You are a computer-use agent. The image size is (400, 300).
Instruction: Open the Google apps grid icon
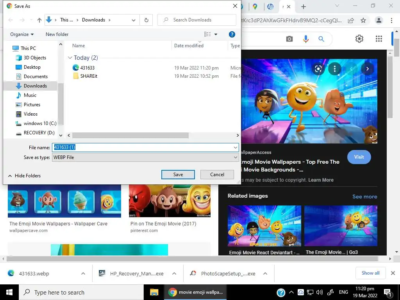379,39
